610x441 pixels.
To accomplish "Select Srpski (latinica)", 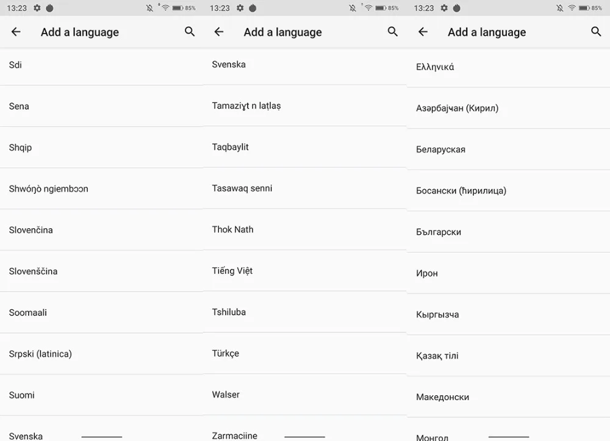I will (101, 354).
